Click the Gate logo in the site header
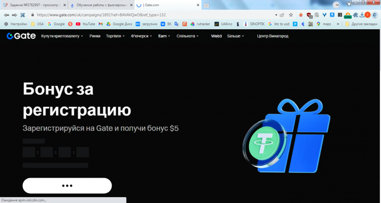The height and width of the screenshot is (203, 381). tap(21, 36)
